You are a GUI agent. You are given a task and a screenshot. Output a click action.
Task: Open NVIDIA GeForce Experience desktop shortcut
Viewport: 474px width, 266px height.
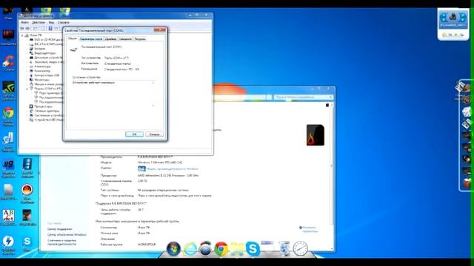pos(8,90)
